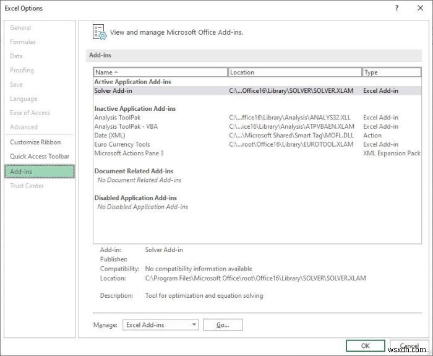Sort add-ins by Location column header
Image resolution: width=433 pixels, height=356 pixels.
pos(294,72)
